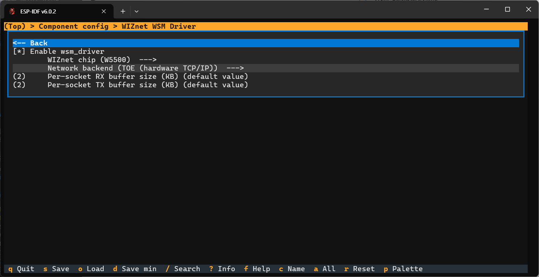Go back via the '<-- Back' entry

(x=266, y=43)
